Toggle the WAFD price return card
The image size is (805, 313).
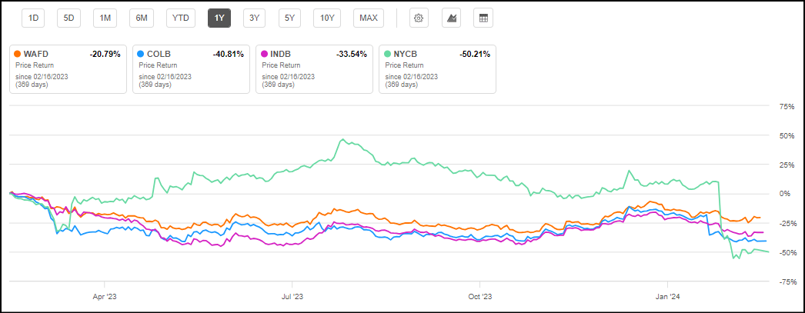(68, 69)
